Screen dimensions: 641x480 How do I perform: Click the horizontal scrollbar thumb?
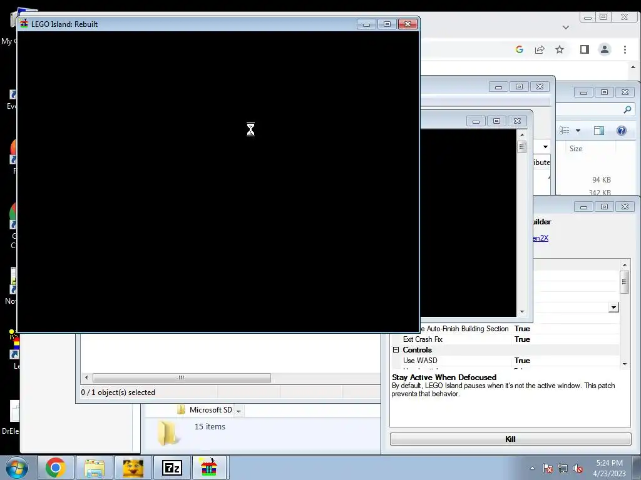click(x=182, y=377)
